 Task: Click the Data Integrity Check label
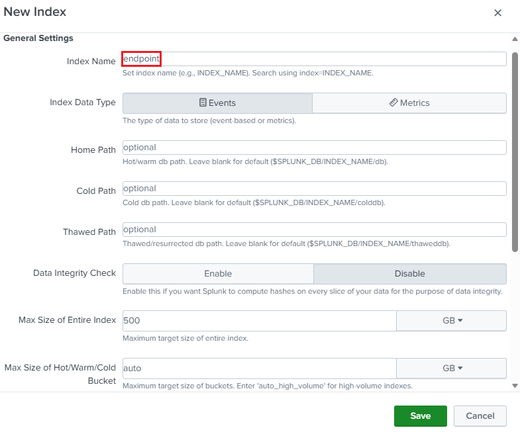point(74,273)
